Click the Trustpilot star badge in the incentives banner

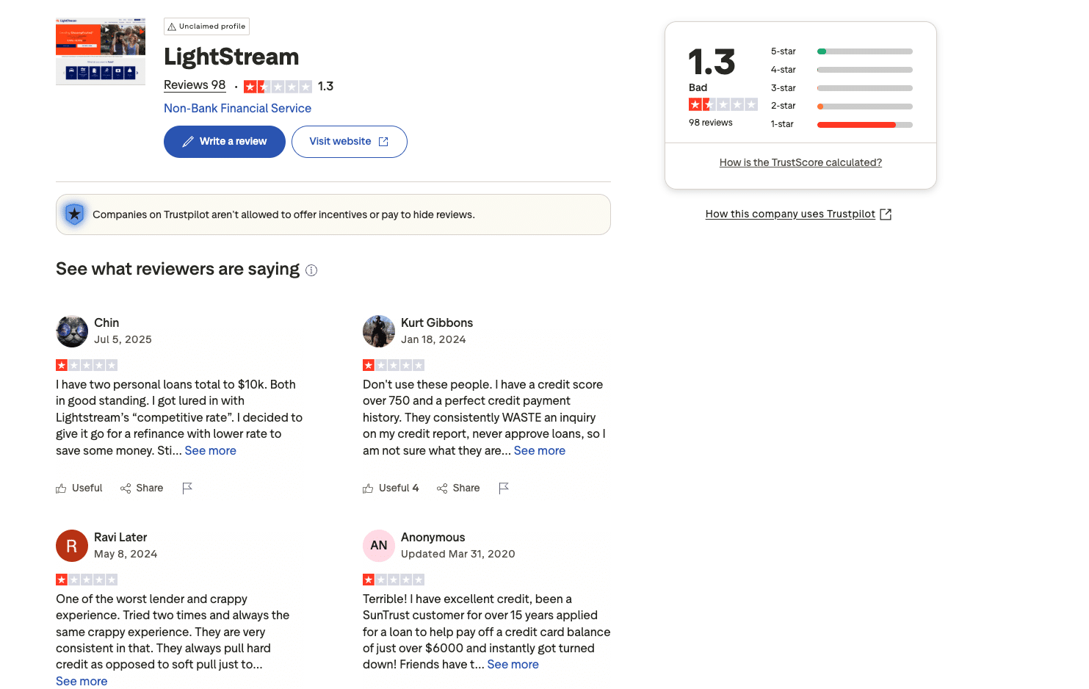point(74,214)
